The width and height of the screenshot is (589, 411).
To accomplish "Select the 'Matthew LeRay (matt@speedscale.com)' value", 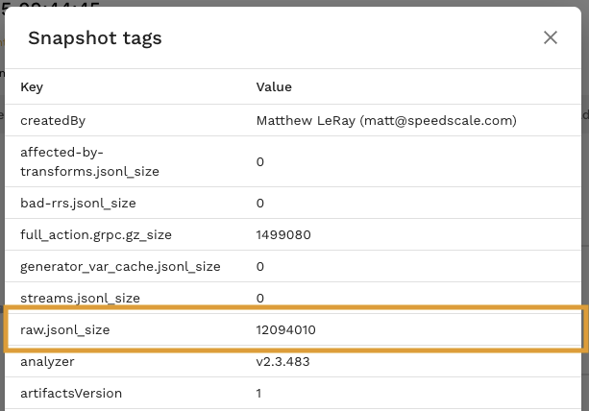I will click(386, 120).
